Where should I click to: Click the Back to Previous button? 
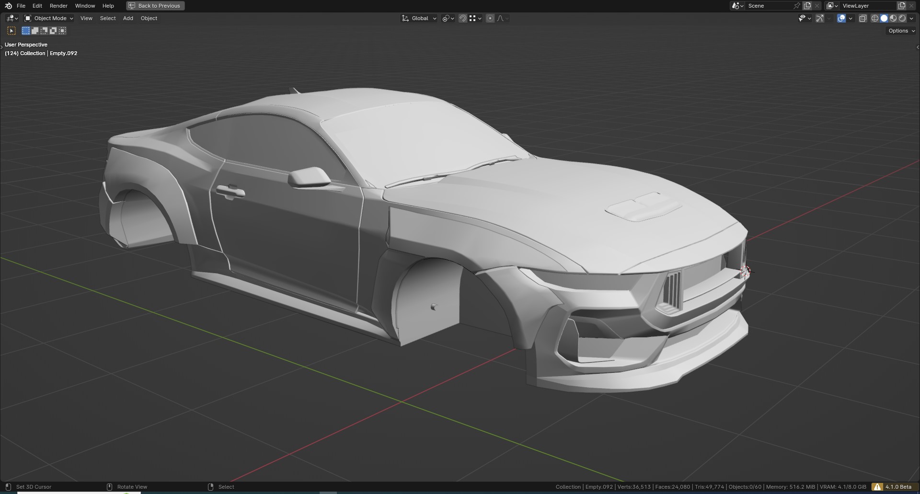click(155, 6)
